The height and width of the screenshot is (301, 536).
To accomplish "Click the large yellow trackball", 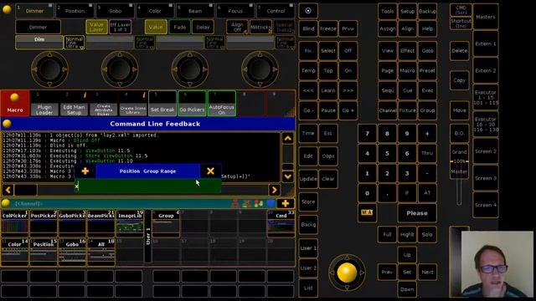I will [x=347, y=273].
